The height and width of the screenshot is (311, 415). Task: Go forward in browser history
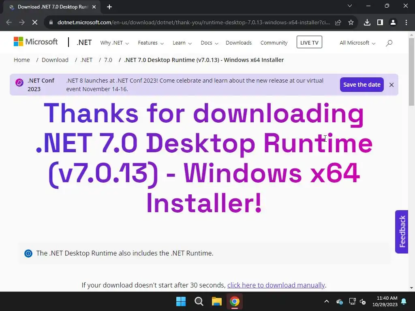(x=22, y=23)
